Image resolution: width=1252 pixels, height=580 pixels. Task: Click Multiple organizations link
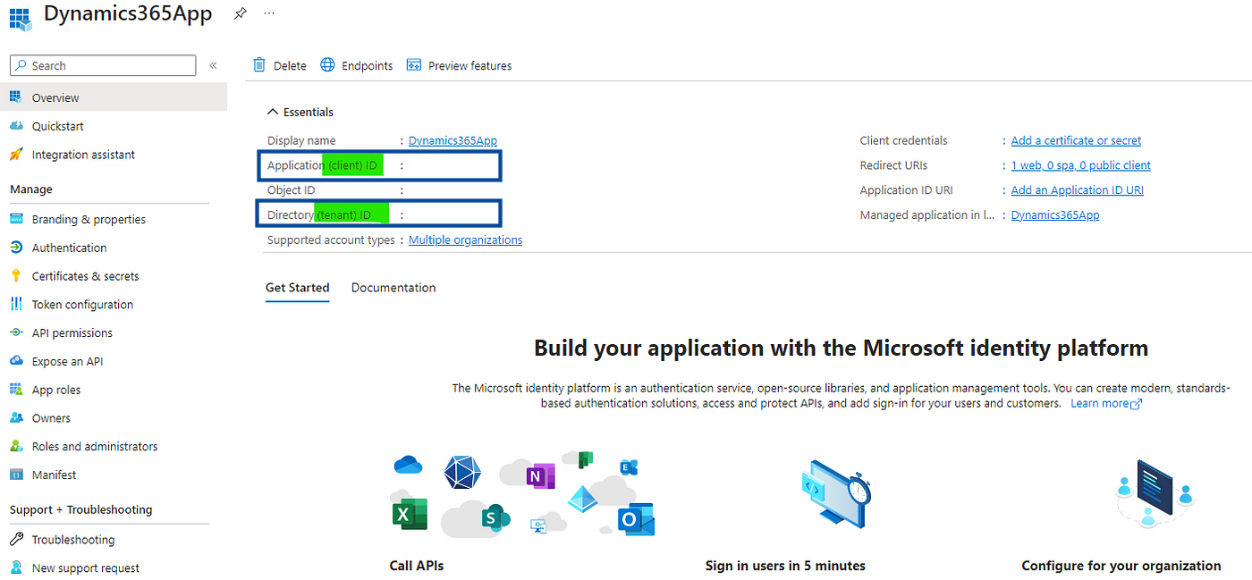[465, 240]
